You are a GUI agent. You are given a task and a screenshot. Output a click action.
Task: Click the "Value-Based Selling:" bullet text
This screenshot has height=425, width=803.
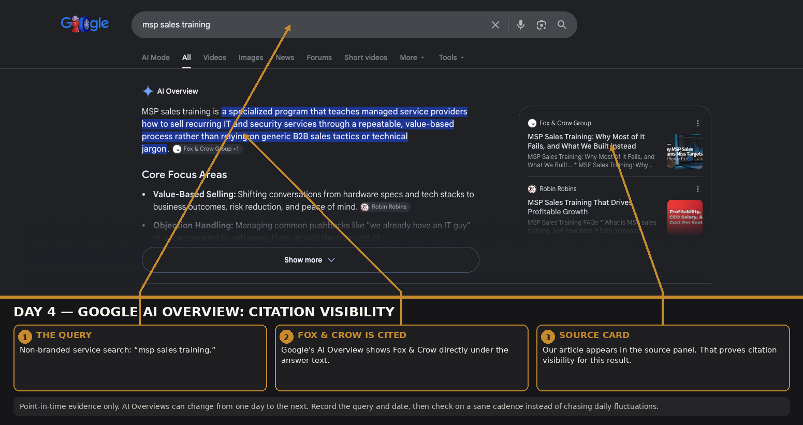(x=194, y=194)
